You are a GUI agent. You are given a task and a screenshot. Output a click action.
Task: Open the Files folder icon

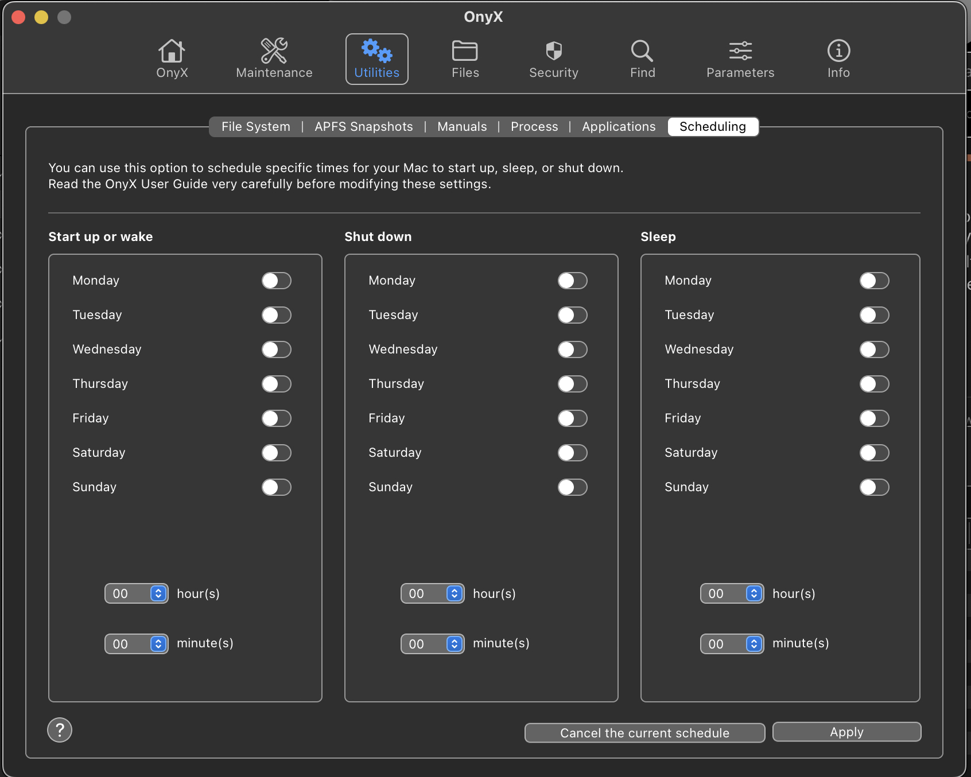(465, 51)
